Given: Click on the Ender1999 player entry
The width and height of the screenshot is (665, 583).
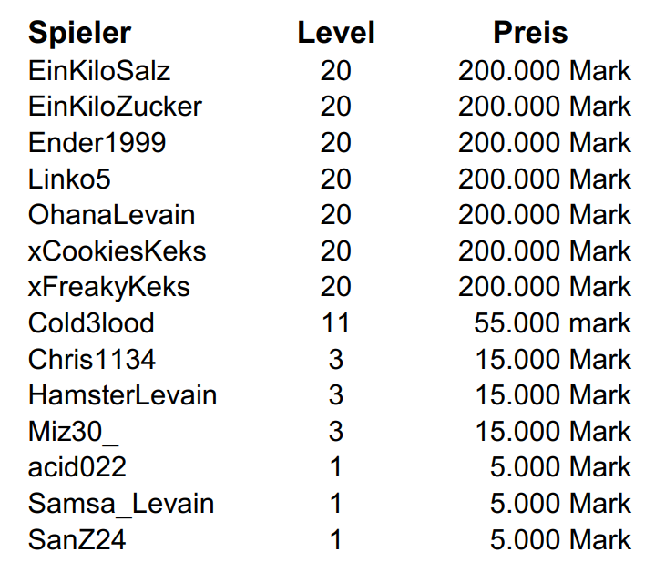Looking at the screenshot, I should point(97,143).
